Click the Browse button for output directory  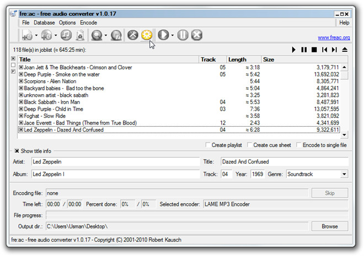click(330, 226)
